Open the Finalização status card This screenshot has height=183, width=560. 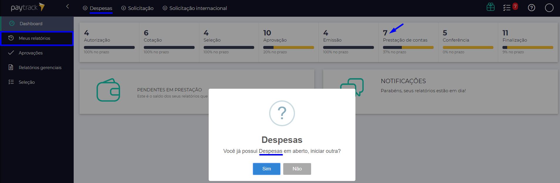pyautogui.click(x=527, y=42)
